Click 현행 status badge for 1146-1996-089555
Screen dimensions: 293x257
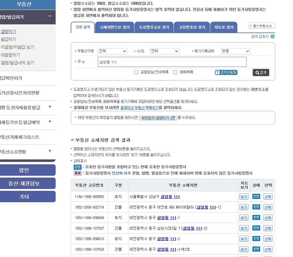[x=256, y=196]
